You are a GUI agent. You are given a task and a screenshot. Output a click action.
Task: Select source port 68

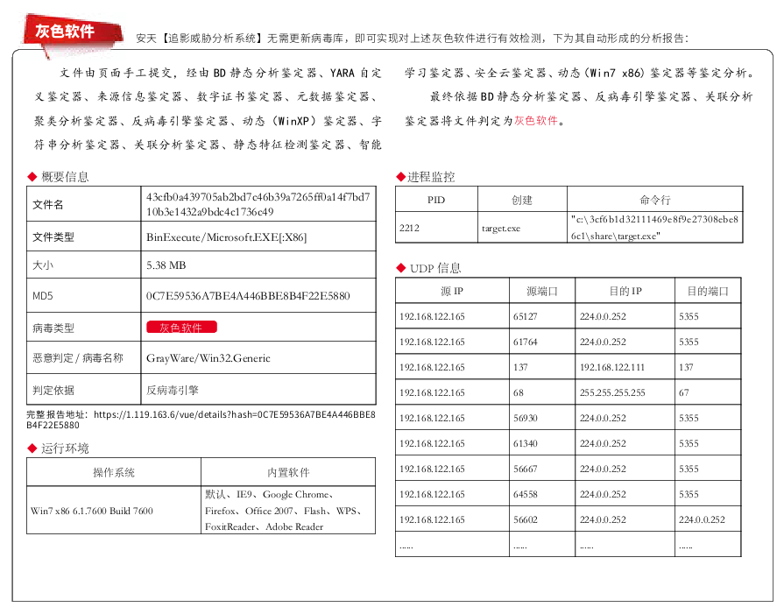pyautogui.click(x=519, y=392)
